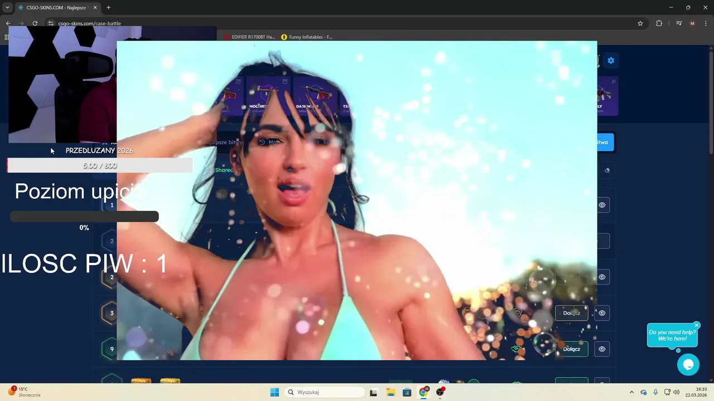
Task: Open the blue gear settings icon
Action: click(611, 60)
